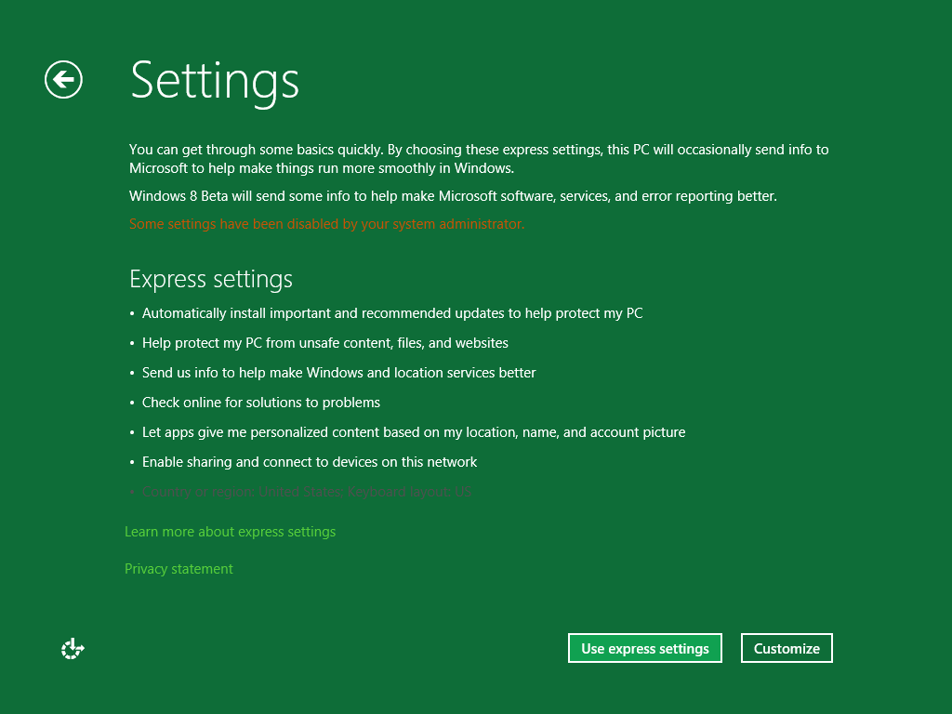
Task: Click the faded Country or region item
Action: pos(306,492)
